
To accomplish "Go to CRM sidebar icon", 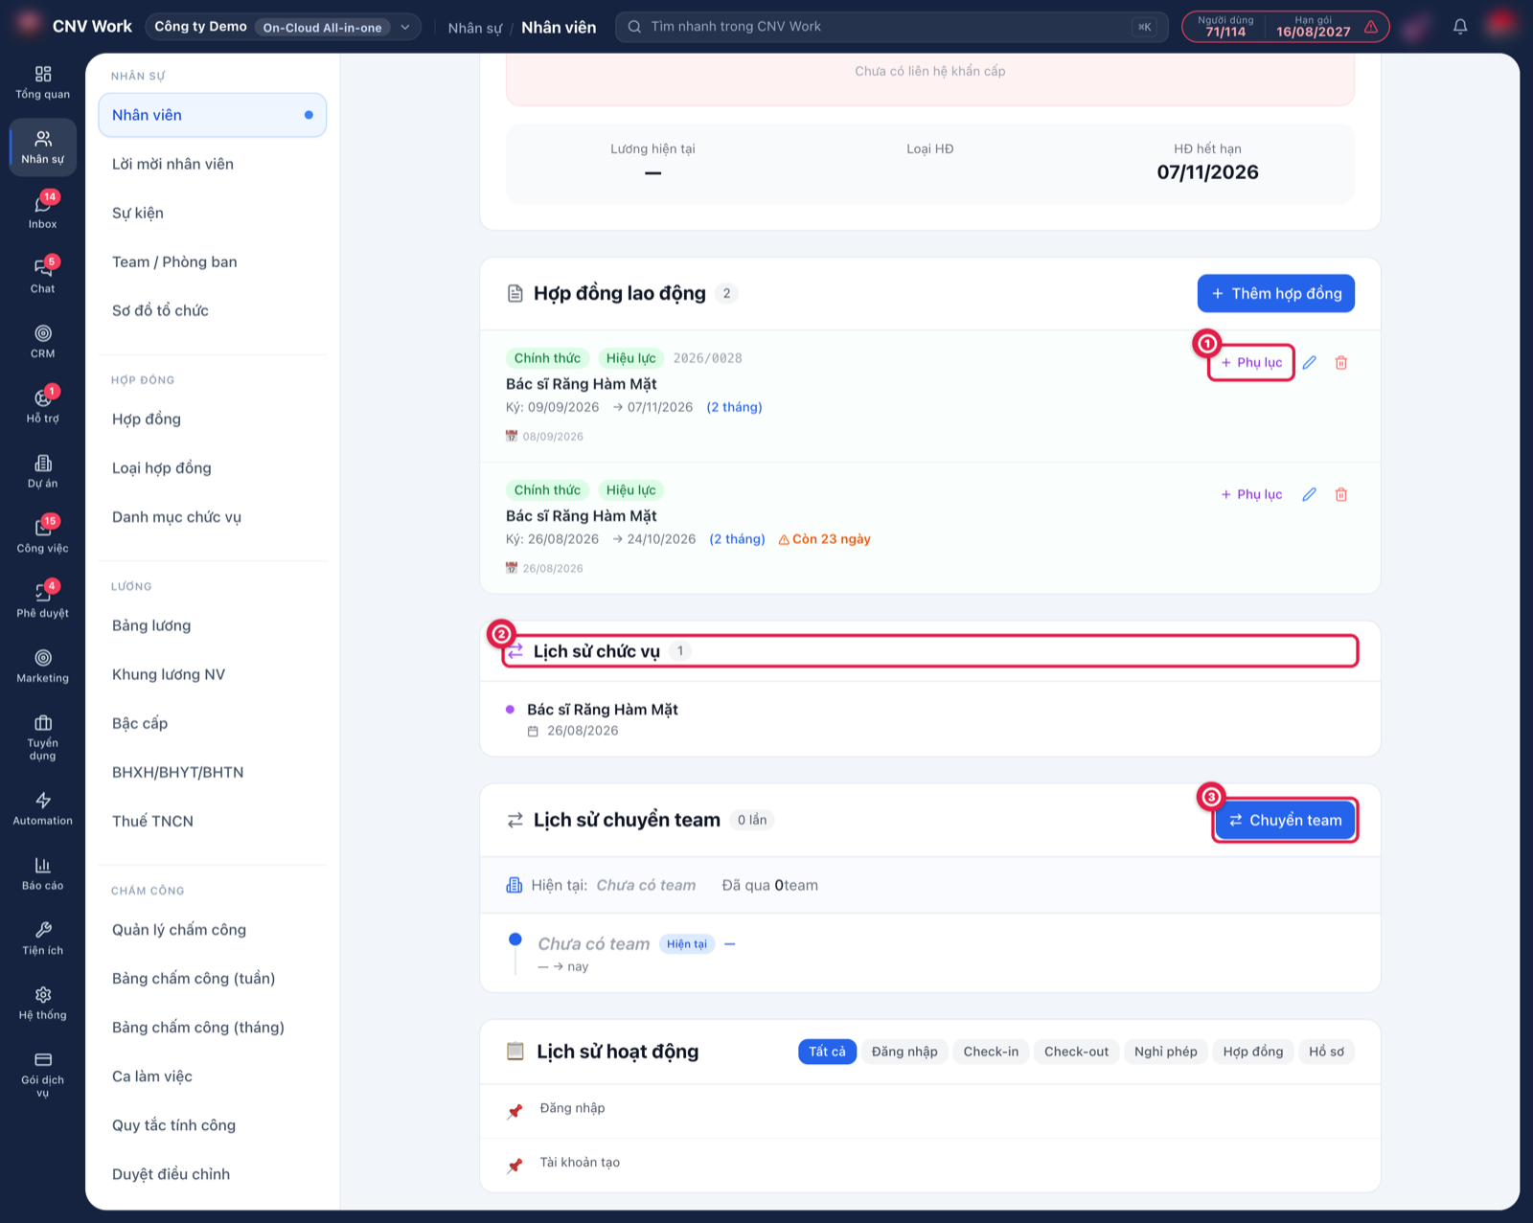I will coord(42,341).
